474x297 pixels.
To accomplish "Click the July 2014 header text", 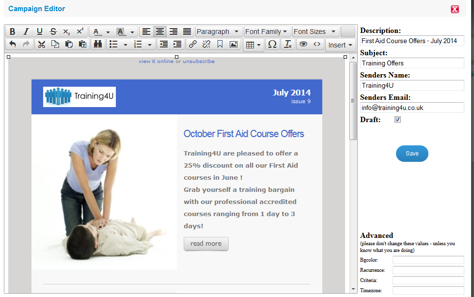I will 291,93.
